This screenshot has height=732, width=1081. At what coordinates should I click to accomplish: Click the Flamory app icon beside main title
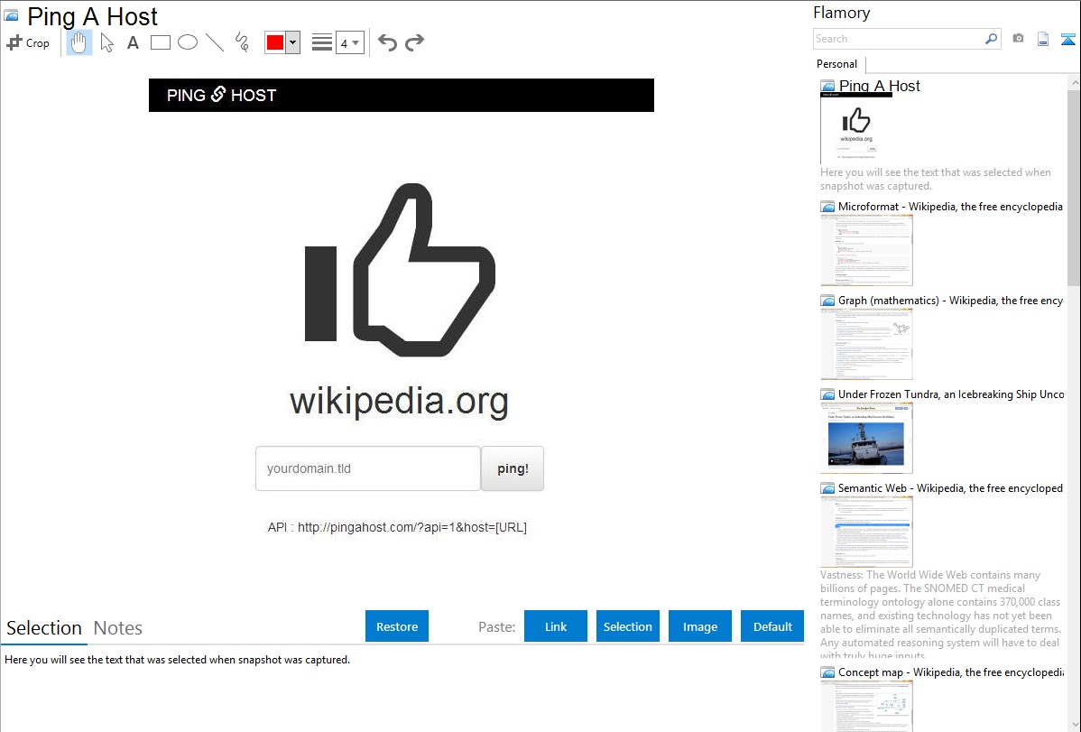click(x=11, y=16)
